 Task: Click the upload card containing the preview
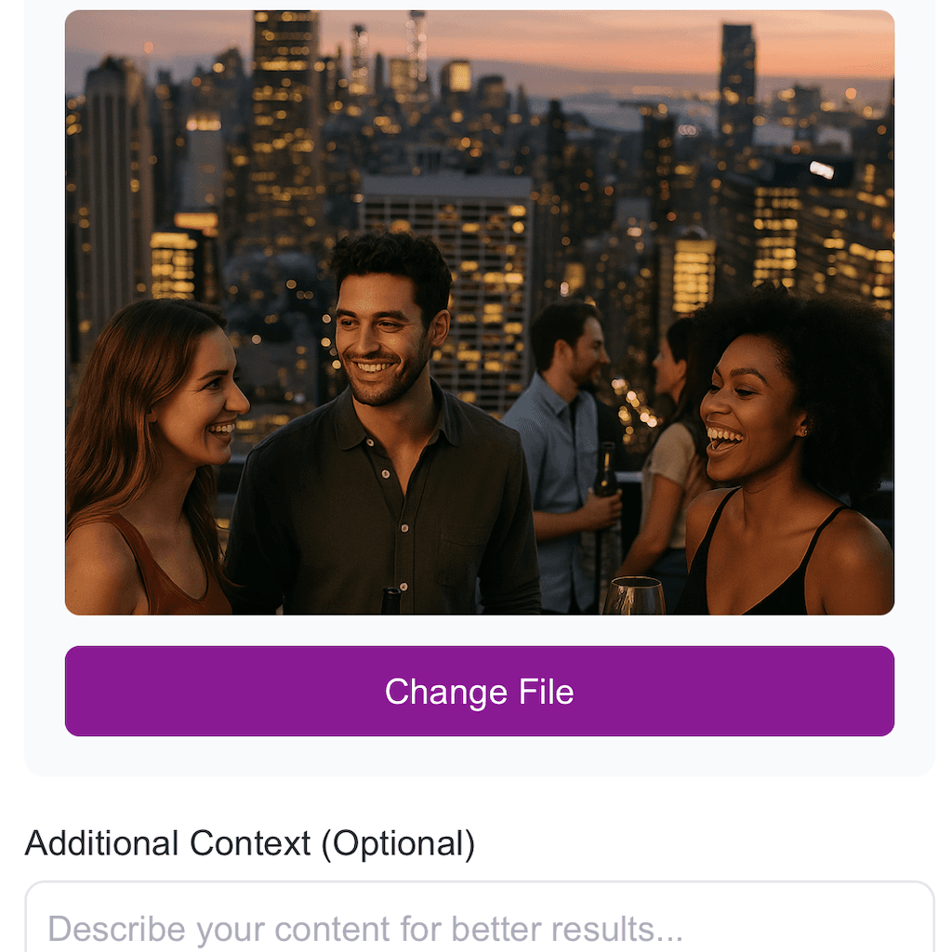tap(479, 390)
